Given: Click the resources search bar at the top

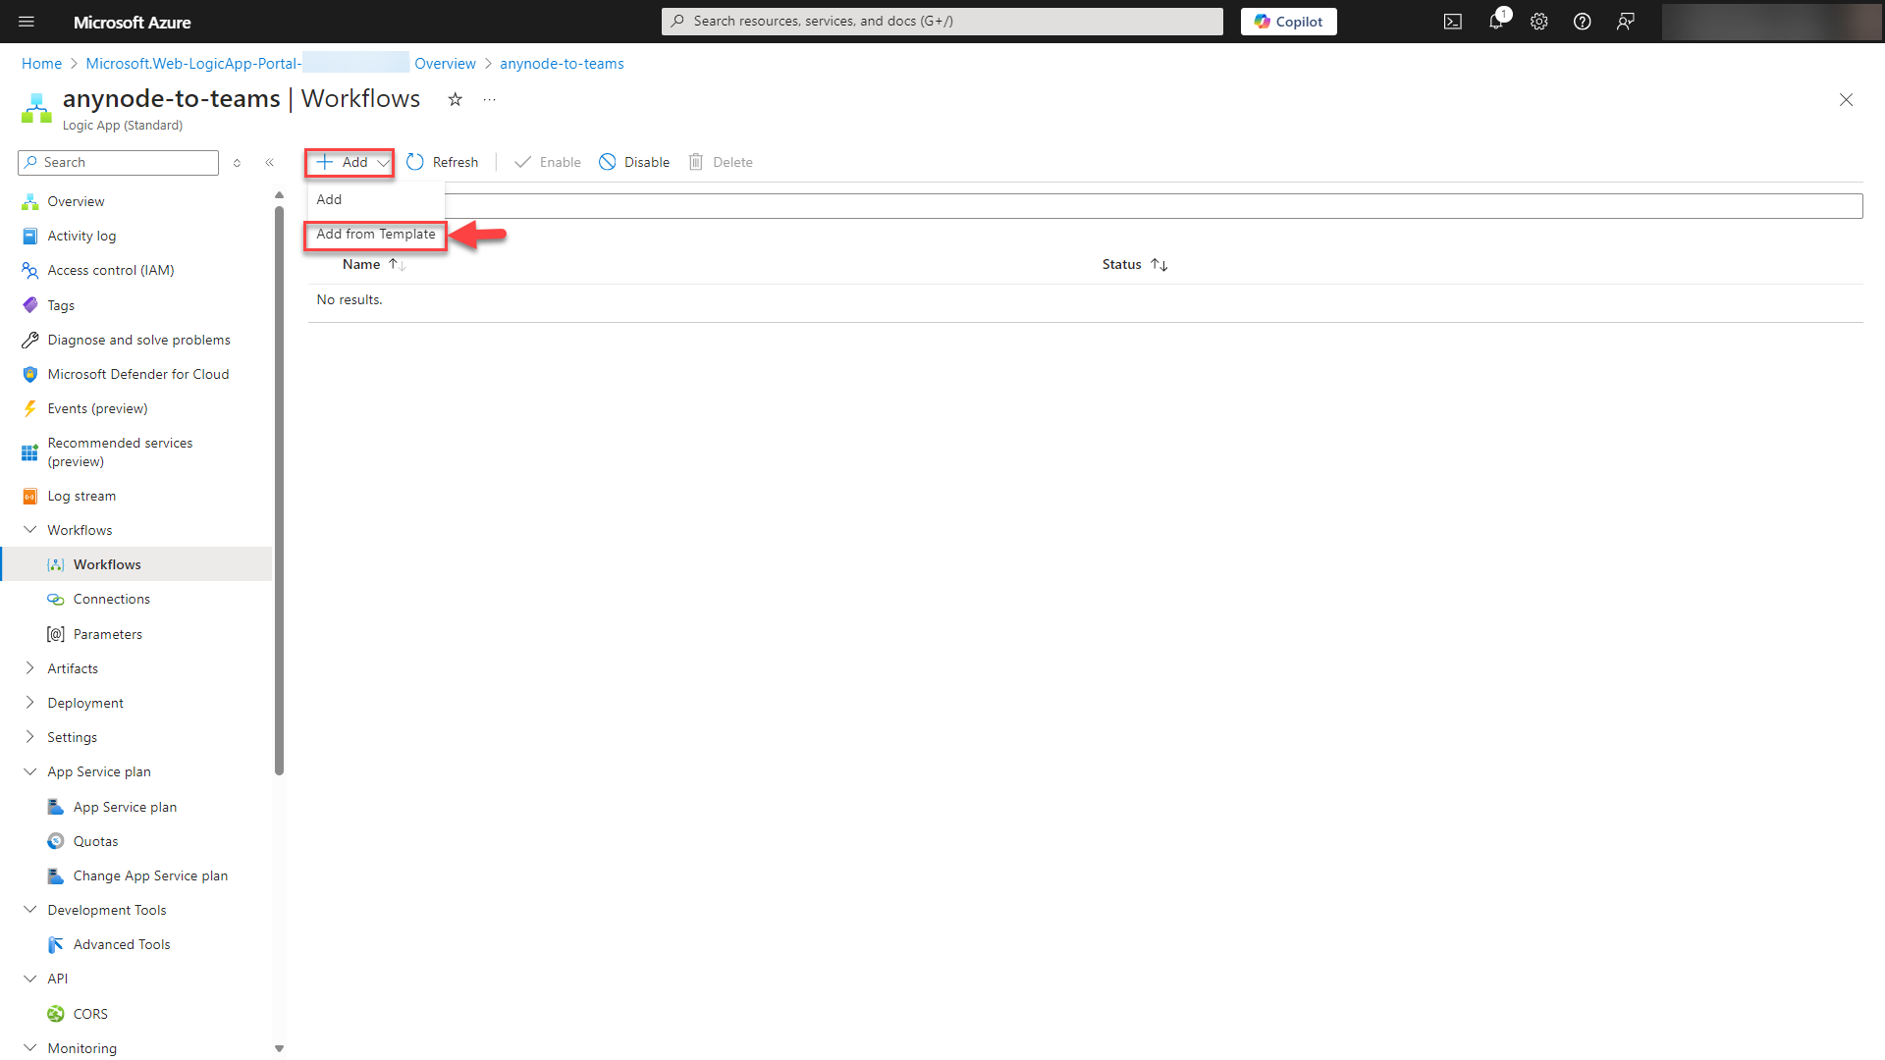Looking at the screenshot, I should [941, 21].
